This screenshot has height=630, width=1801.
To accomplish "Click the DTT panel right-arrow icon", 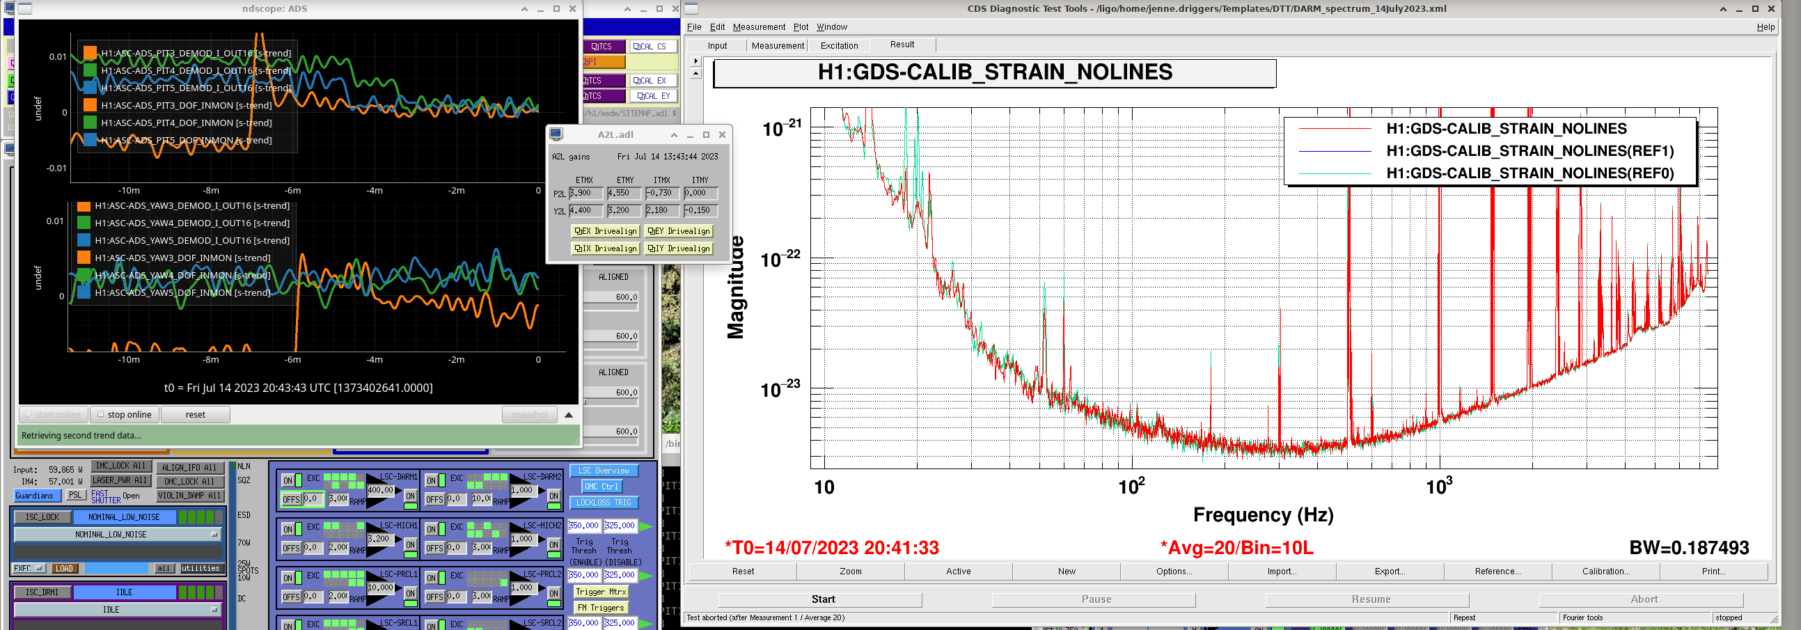I will pyautogui.click(x=695, y=61).
